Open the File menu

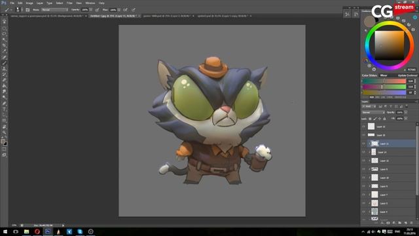(x=12, y=3)
